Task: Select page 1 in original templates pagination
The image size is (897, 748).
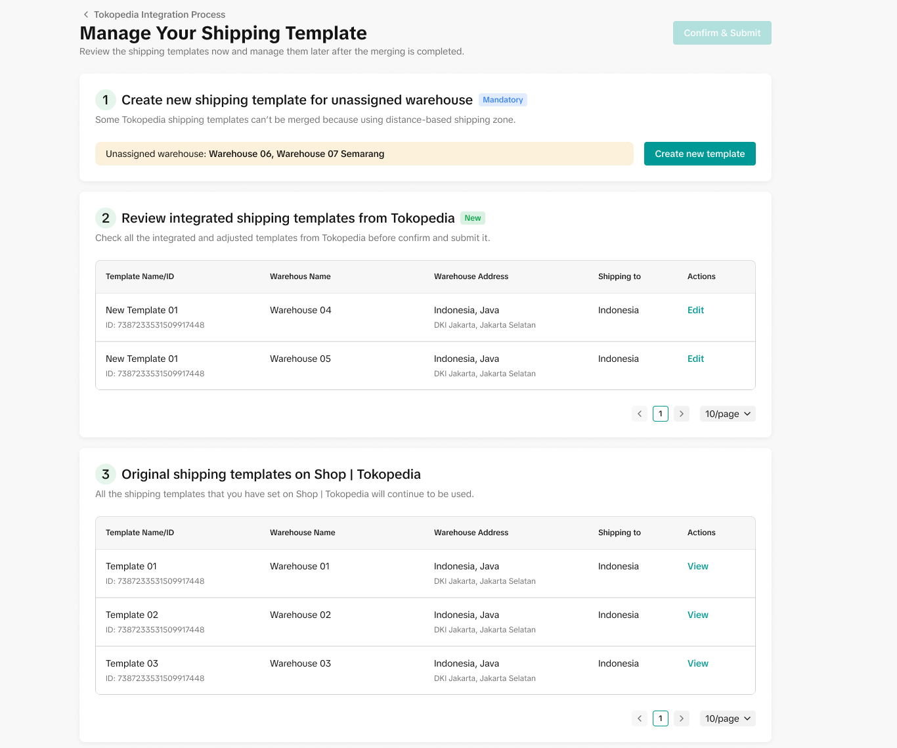Action: tap(661, 718)
